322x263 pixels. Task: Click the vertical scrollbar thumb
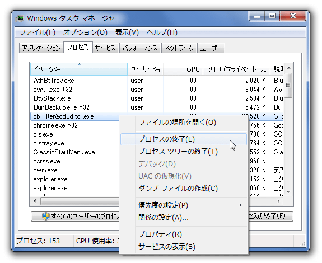(288, 85)
